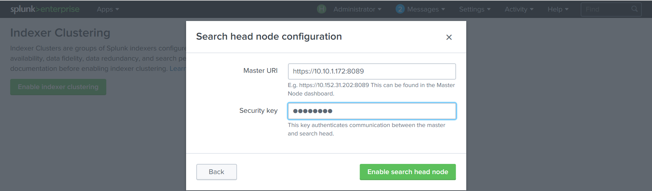This screenshot has height=191, width=652.
Task: Click the magnifier search icon
Action: 635,9
